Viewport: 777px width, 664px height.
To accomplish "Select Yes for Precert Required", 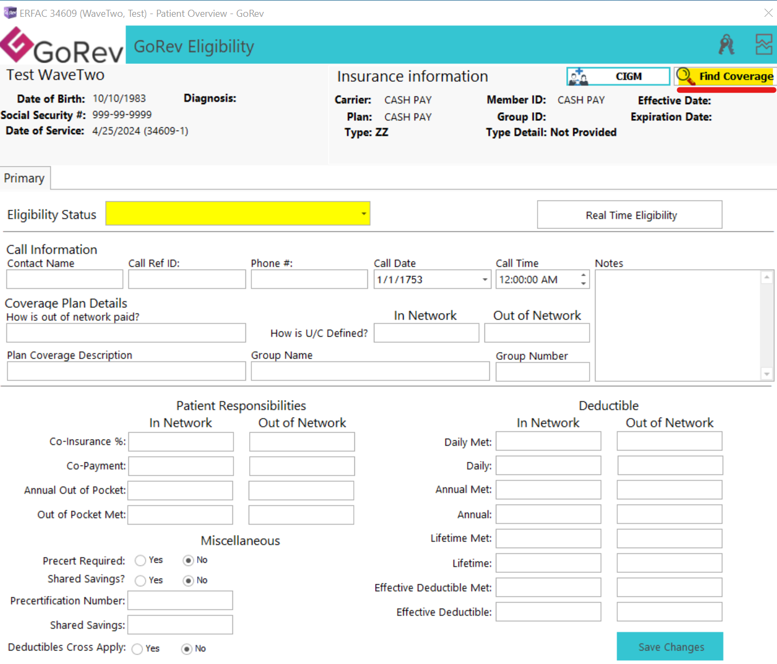I will 140,560.
